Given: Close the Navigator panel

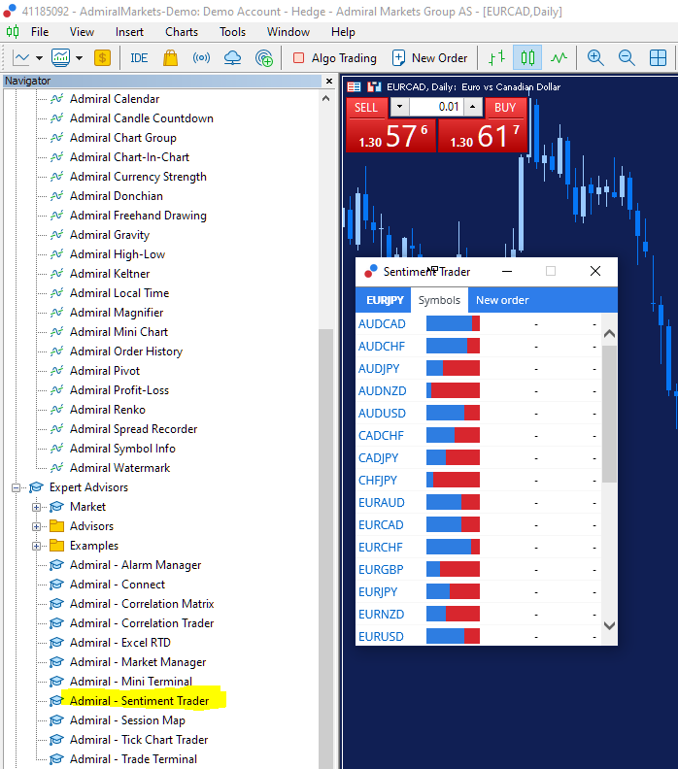Looking at the screenshot, I should (329, 81).
